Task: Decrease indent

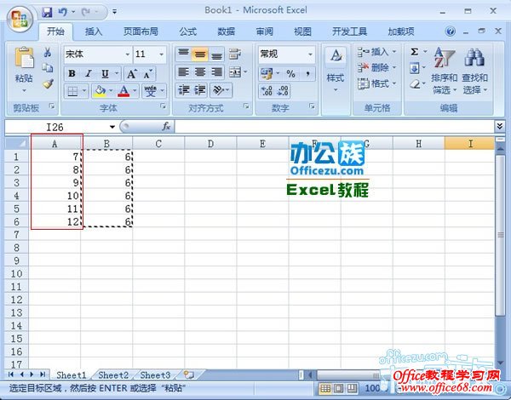Action: click(x=183, y=90)
